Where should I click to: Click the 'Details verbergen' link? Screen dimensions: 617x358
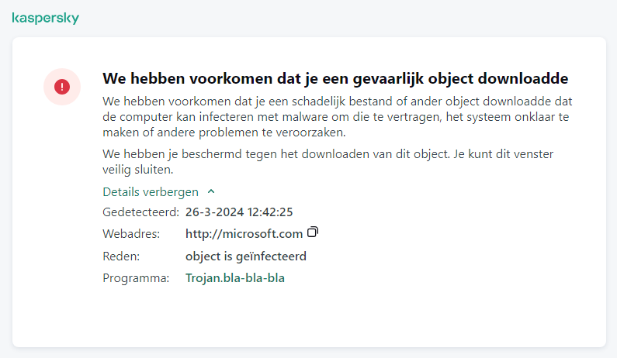pos(151,191)
